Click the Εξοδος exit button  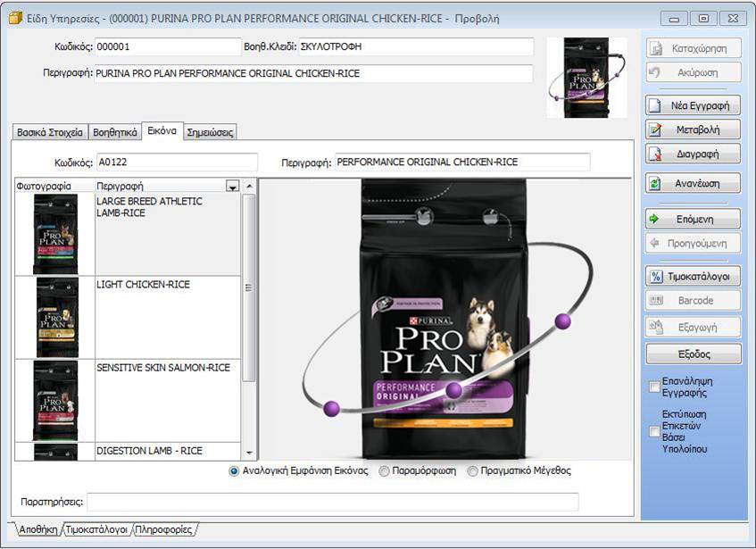[x=694, y=354]
